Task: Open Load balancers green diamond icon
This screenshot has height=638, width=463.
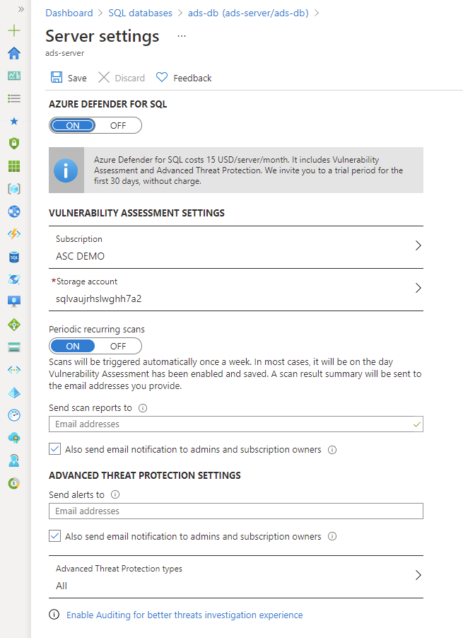Action: click(14, 324)
